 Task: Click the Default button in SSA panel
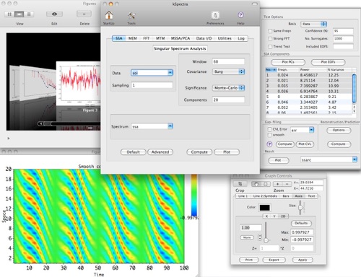(133, 152)
